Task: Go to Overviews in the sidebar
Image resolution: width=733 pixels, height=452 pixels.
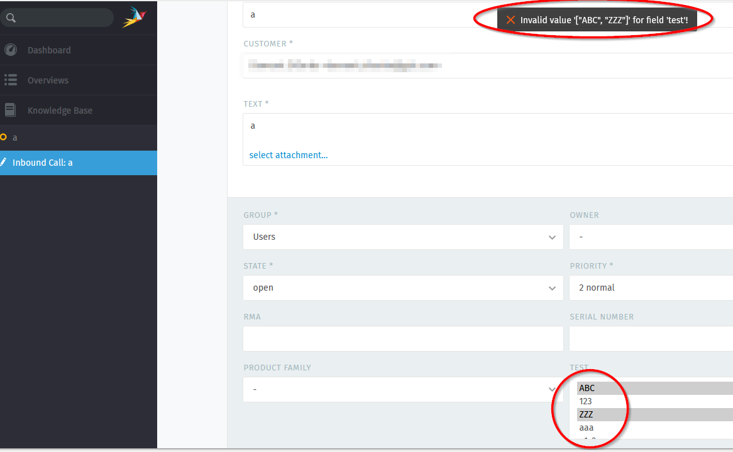Action: (x=79, y=80)
